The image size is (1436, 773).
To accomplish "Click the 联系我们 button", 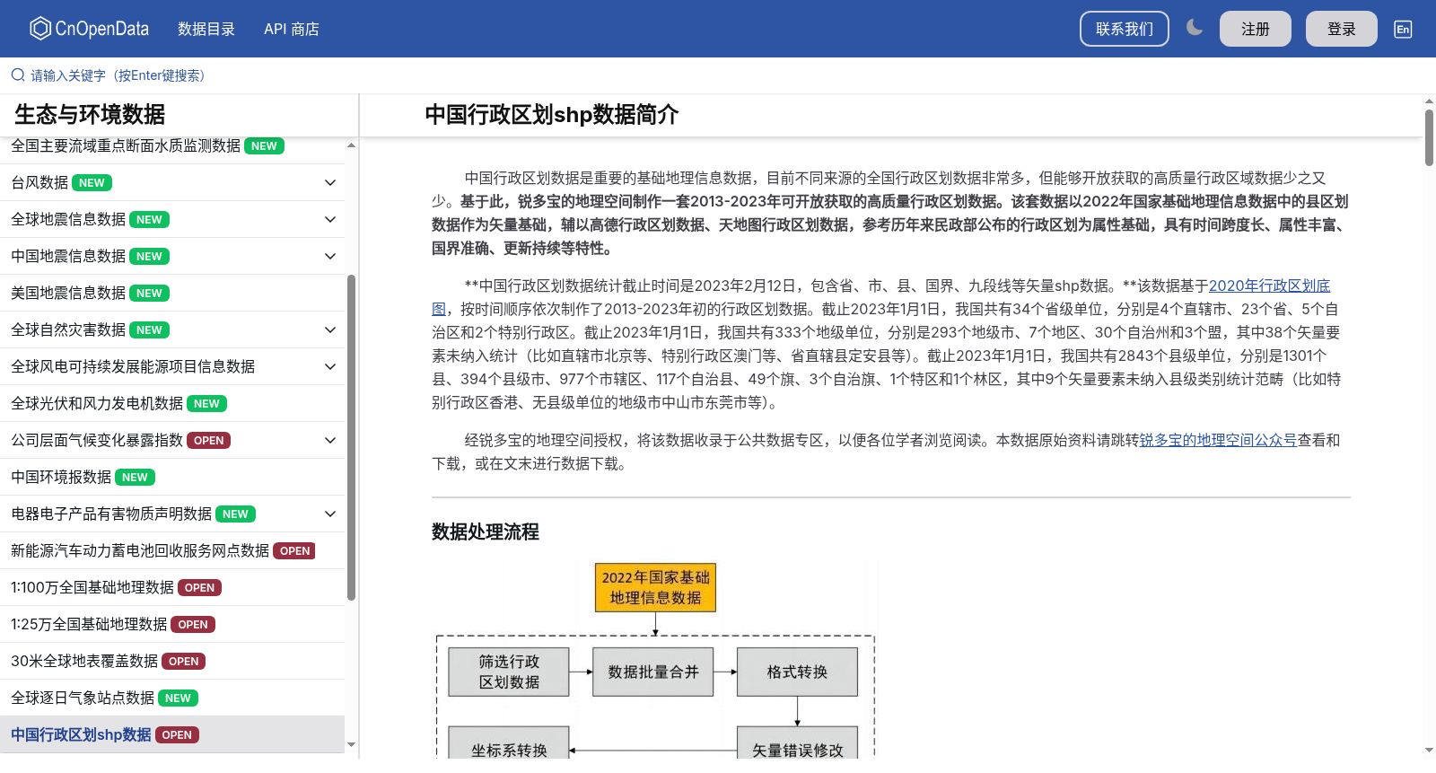I will [x=1125, y=29].
